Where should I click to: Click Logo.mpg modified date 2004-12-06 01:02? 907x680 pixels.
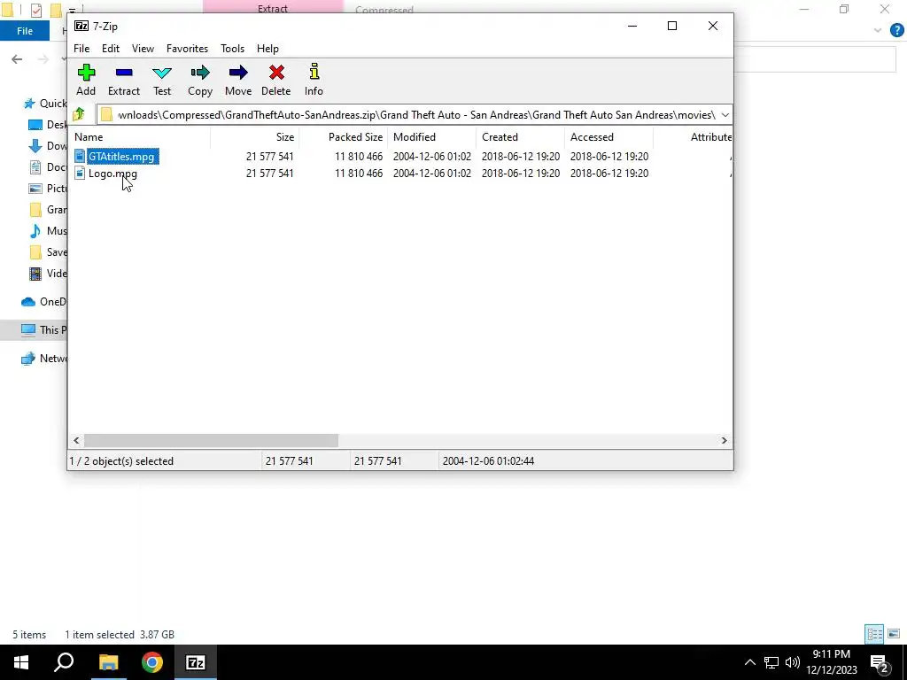pyautogui.click(x=432, y=174)
